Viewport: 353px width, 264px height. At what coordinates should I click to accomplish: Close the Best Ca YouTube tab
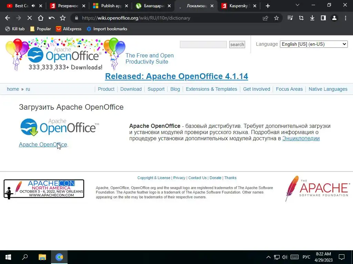pos(41,6)
